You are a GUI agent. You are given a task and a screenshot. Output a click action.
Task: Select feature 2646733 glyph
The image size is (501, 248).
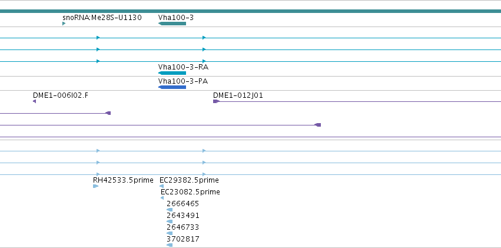click(x=170, y=233)
